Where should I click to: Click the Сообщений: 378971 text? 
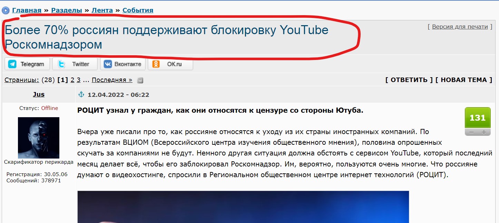(33, 180)
